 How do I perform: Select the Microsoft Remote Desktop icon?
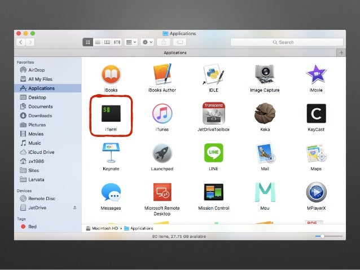[162, 192]
